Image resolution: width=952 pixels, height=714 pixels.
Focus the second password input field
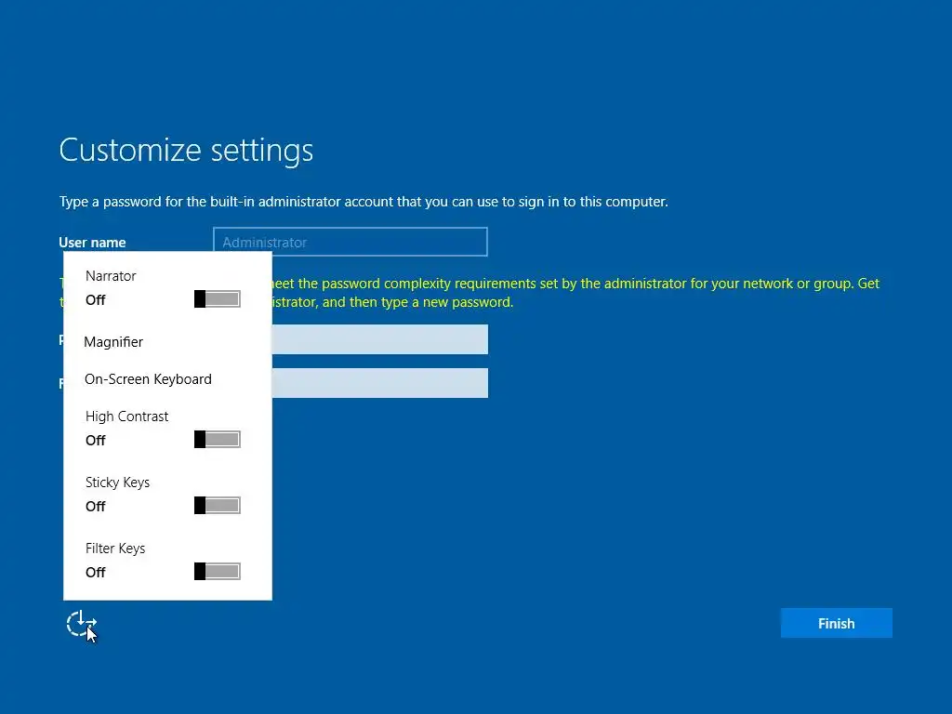[379, 383]
